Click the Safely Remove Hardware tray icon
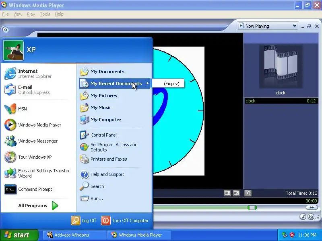The width and height of the screenshot is (322, 241). tap(285, 235)
